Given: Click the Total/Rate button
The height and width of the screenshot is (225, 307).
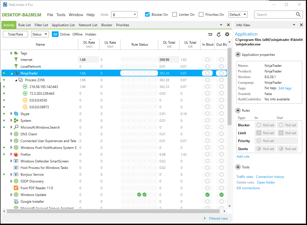Looking at the screenshot, I should coord(15,34).
